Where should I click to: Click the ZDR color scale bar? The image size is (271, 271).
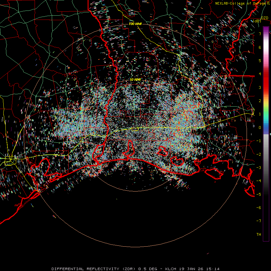click(x=266, y=134)
